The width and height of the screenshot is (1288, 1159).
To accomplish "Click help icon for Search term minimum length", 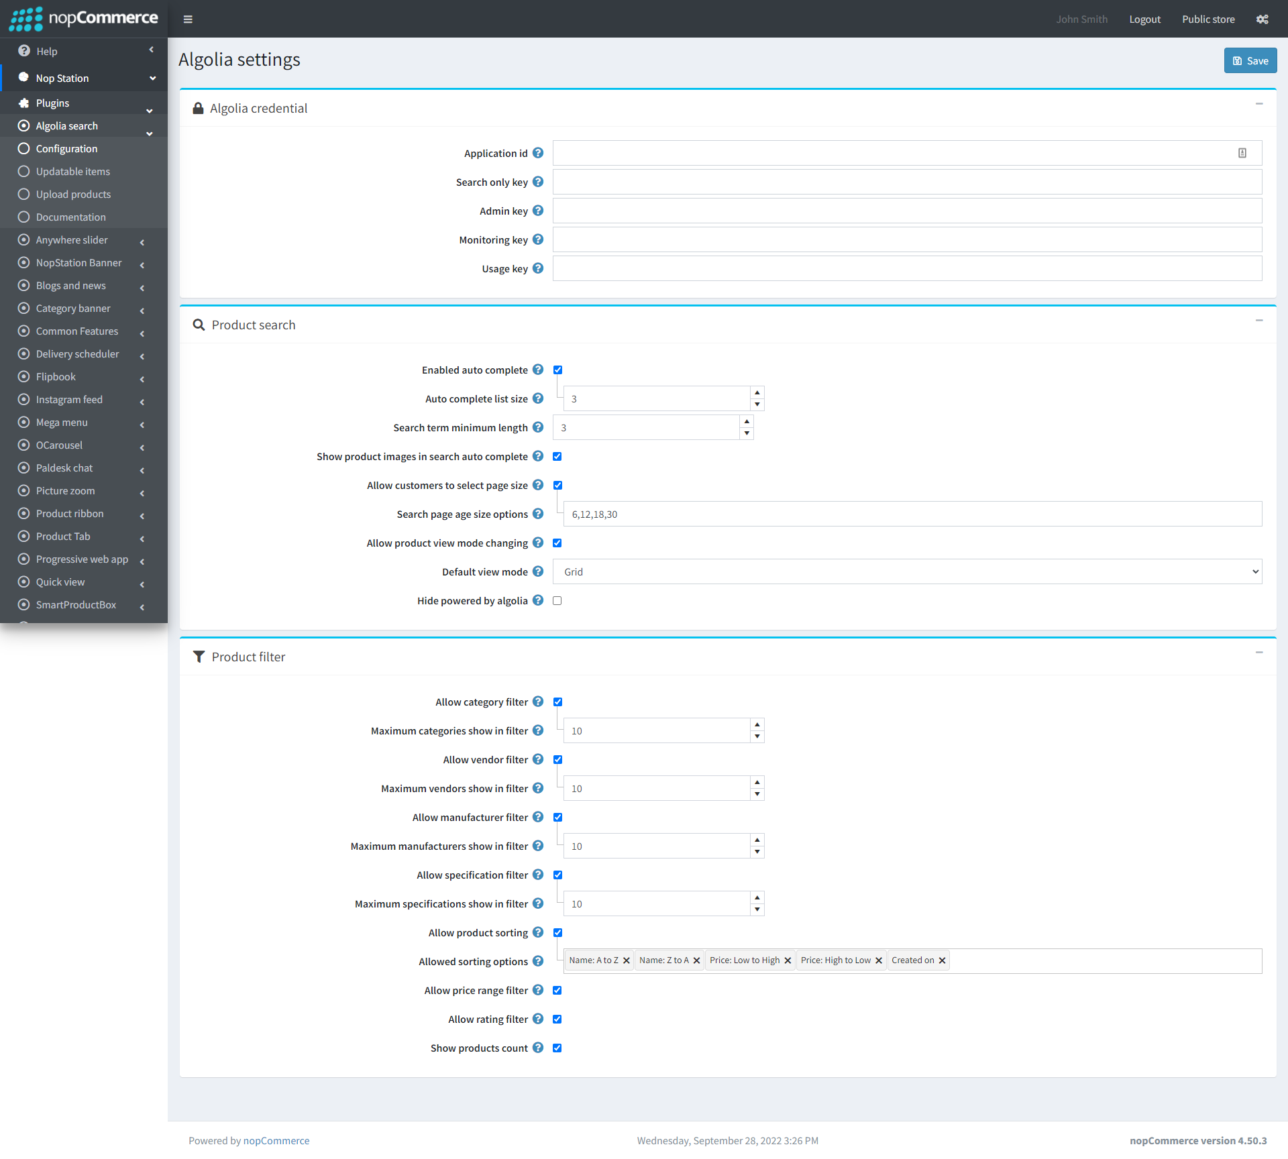I will click(538, 427).
